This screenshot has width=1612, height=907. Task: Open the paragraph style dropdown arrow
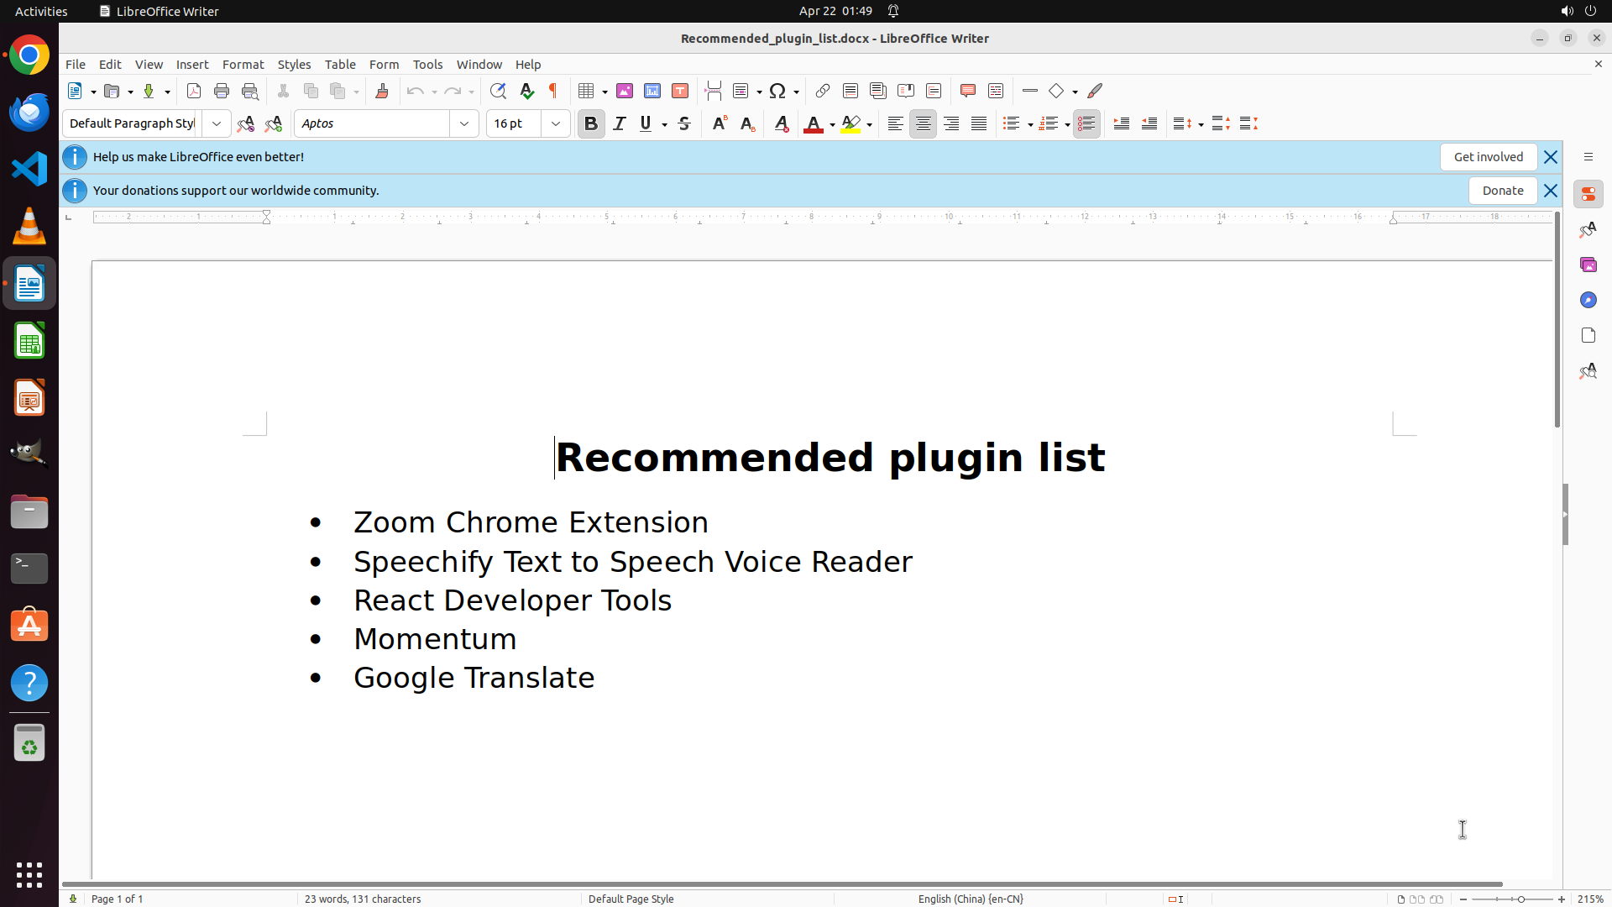click(217, 123)
